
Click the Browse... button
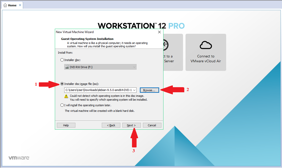(x=150, y=90)
